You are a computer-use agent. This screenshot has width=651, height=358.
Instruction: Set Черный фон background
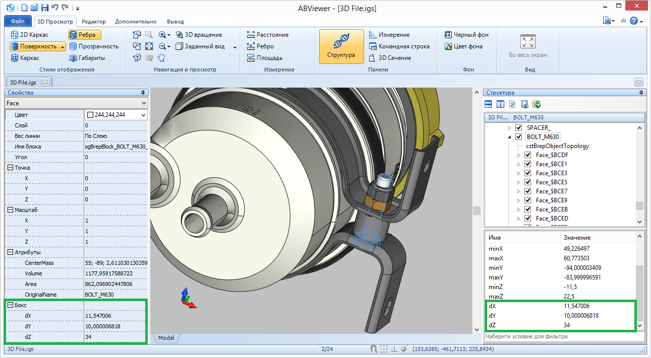click(x=466, y=35)
